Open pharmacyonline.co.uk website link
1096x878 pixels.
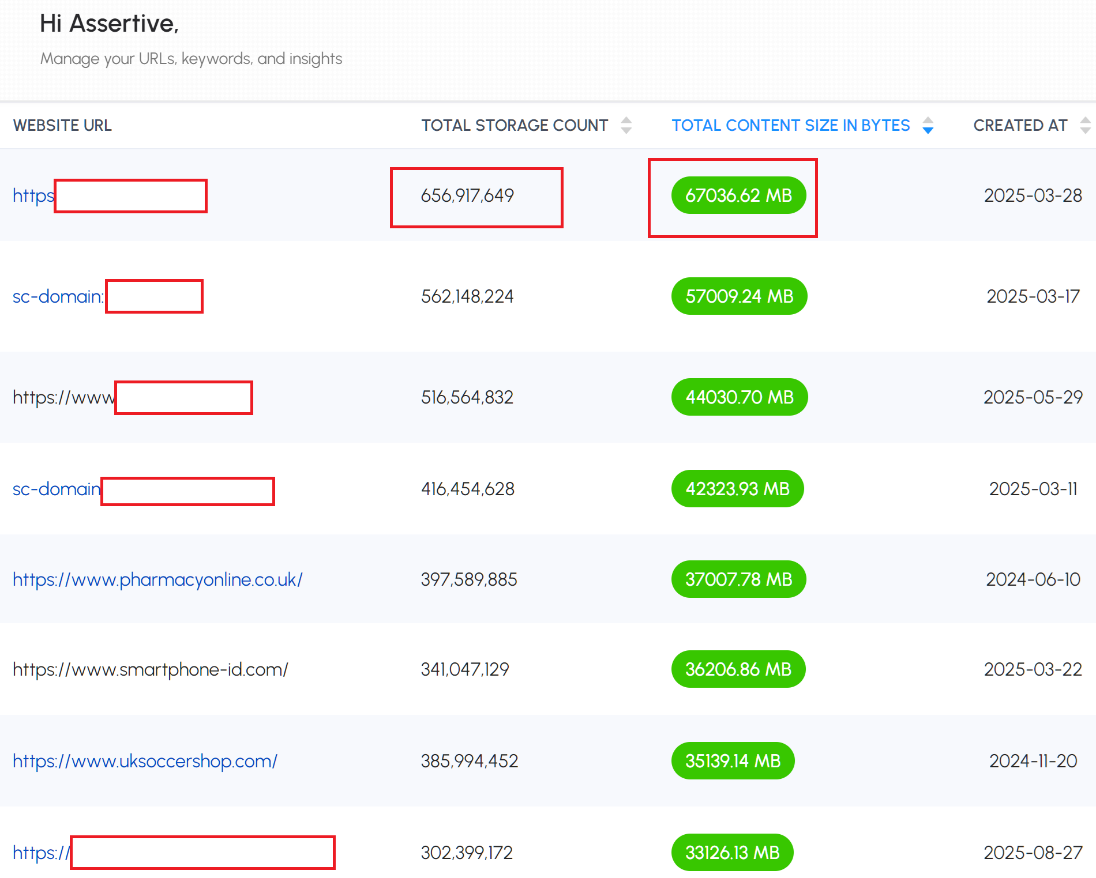pos(157,579)
